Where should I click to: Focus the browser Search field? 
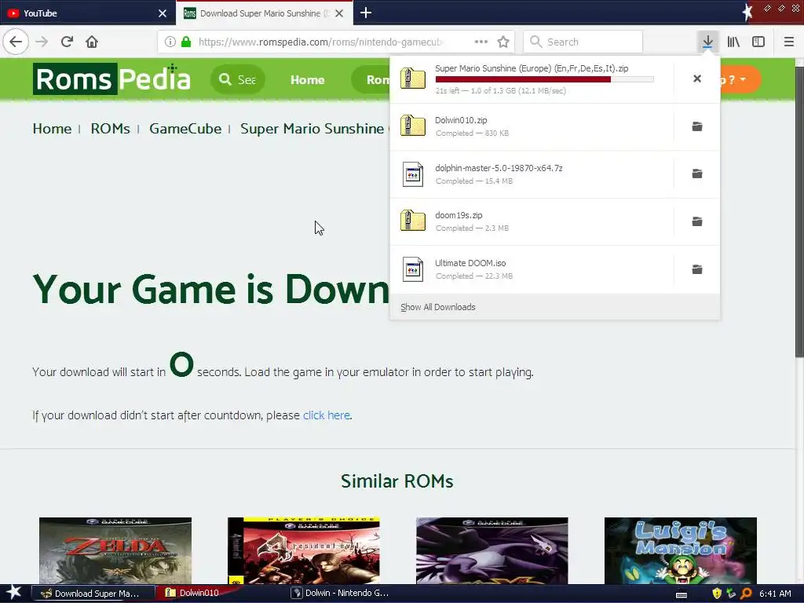click(x=583, y=42)
